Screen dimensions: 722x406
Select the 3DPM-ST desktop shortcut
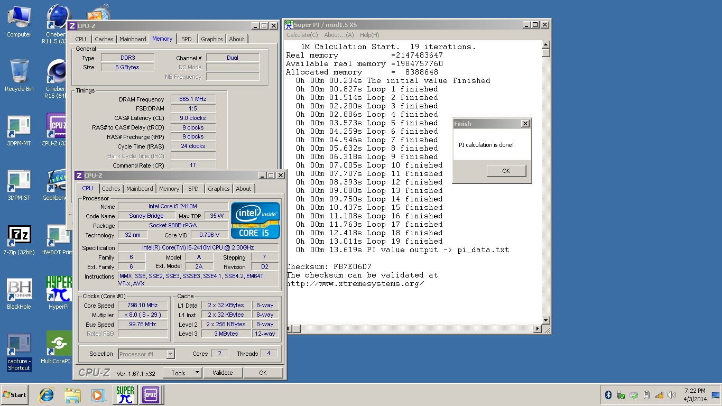pos(18,185)
